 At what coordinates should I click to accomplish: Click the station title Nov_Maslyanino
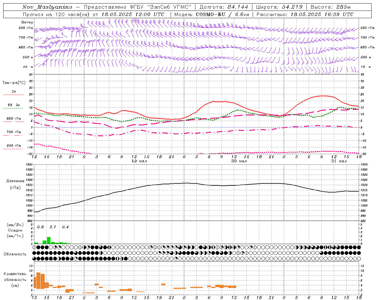click(x=47, y=7)
